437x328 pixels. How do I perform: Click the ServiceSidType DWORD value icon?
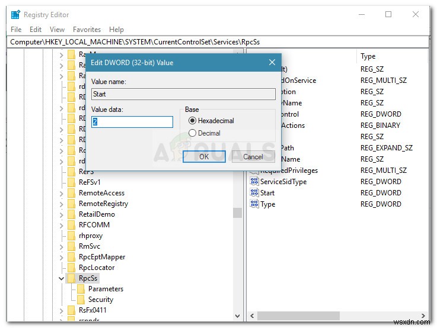[x=254, y=181]
